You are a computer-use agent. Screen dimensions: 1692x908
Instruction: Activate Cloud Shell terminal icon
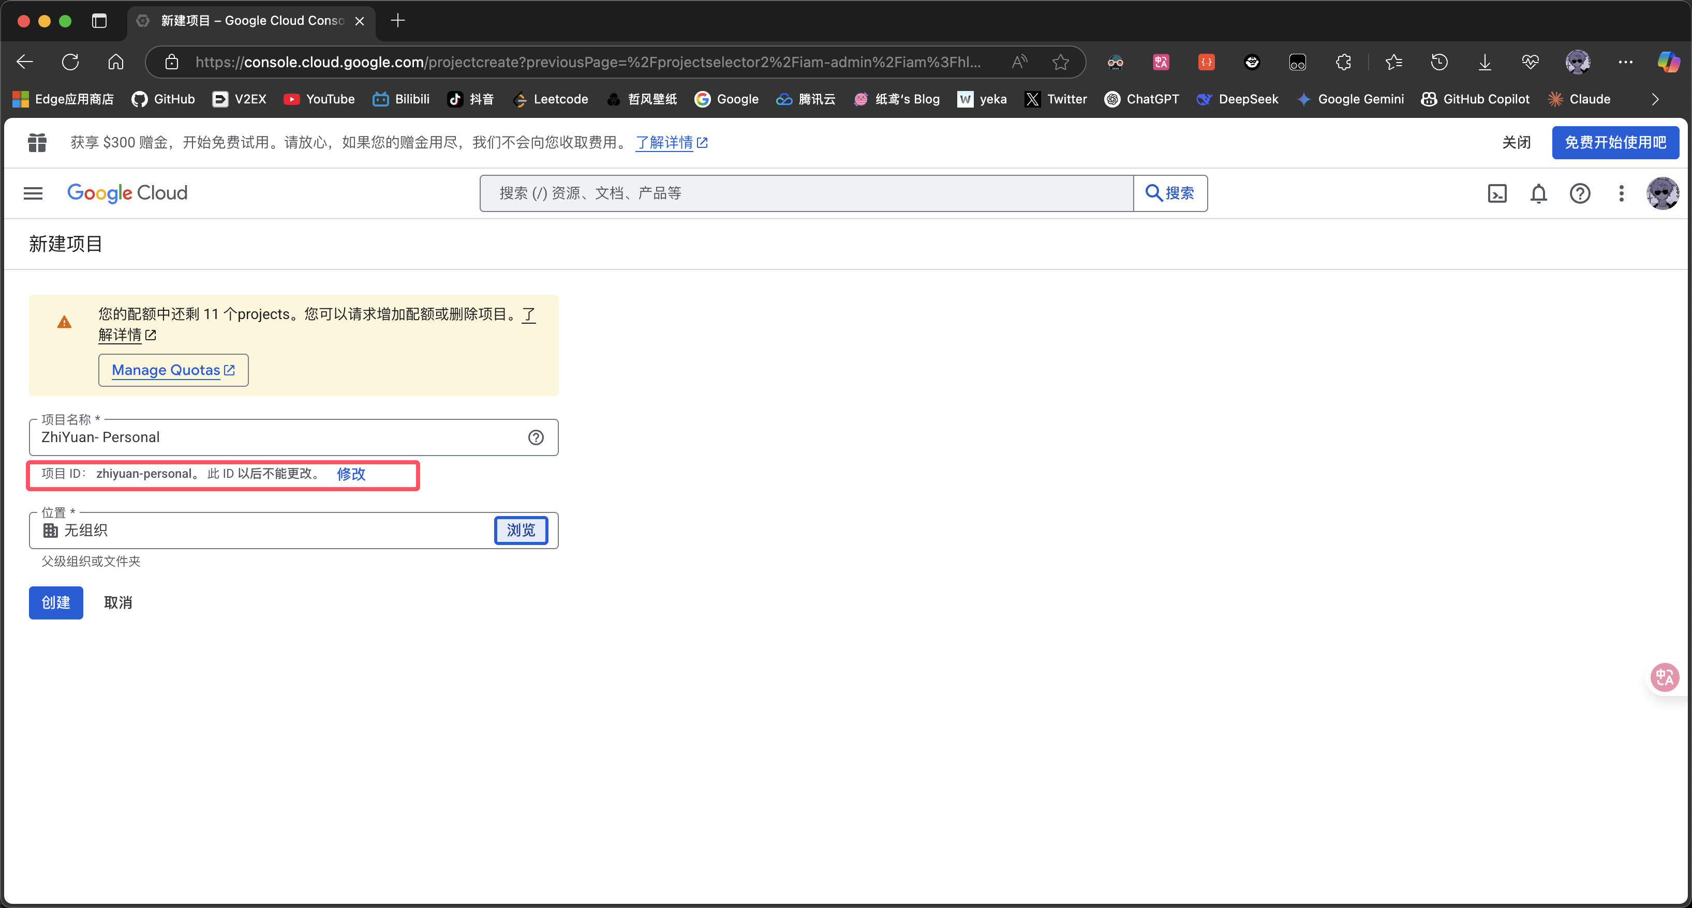[x=1497, y=194]
